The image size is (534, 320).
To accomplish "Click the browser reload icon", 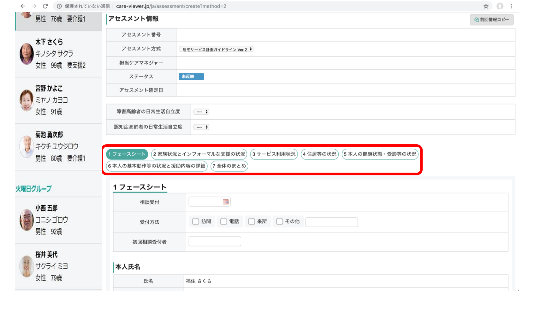I will point(45,6).
